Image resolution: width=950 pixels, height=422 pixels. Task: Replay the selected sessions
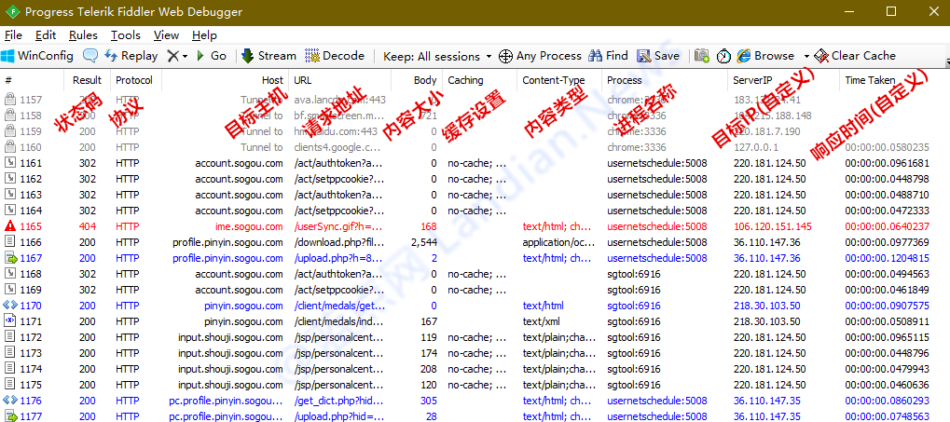click(131, 56)
